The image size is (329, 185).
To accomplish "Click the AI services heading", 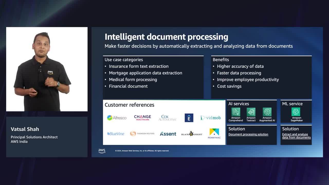I will pos(239,104).
